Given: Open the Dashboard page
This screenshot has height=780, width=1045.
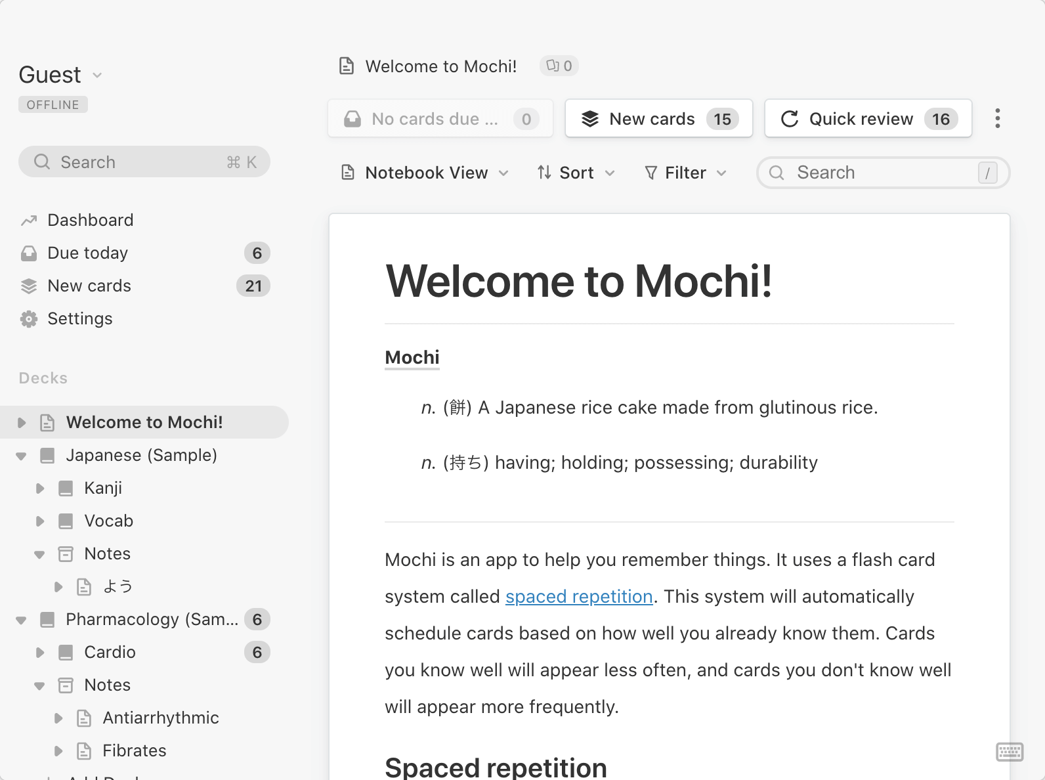Looking at the screenshot, I should (90, 220).
